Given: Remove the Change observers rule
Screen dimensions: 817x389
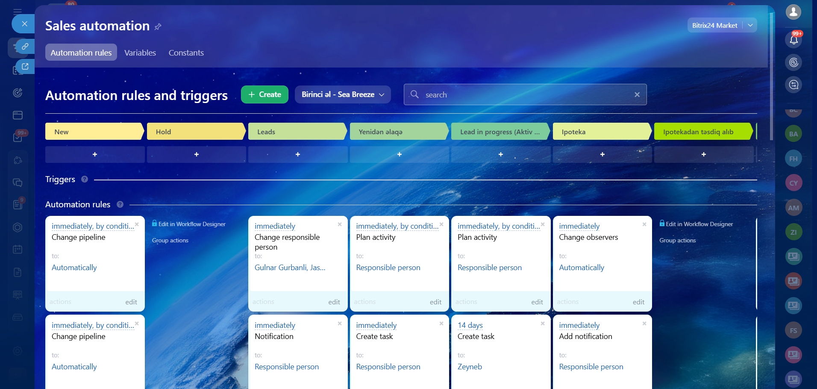Looking at the screenshot, I should pyautogui.click(x=644, y=224).
